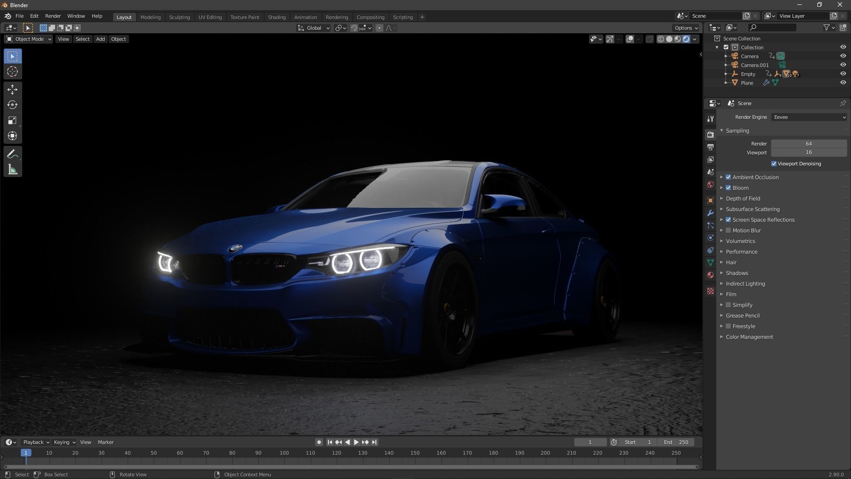Open the Modifier properties tab
The height and width of the screenshot is (479, 851).
coord(710,213)
